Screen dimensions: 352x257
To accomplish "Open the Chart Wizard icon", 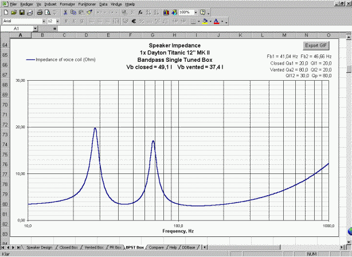I will pyautogui.click(x=166, y=13).
